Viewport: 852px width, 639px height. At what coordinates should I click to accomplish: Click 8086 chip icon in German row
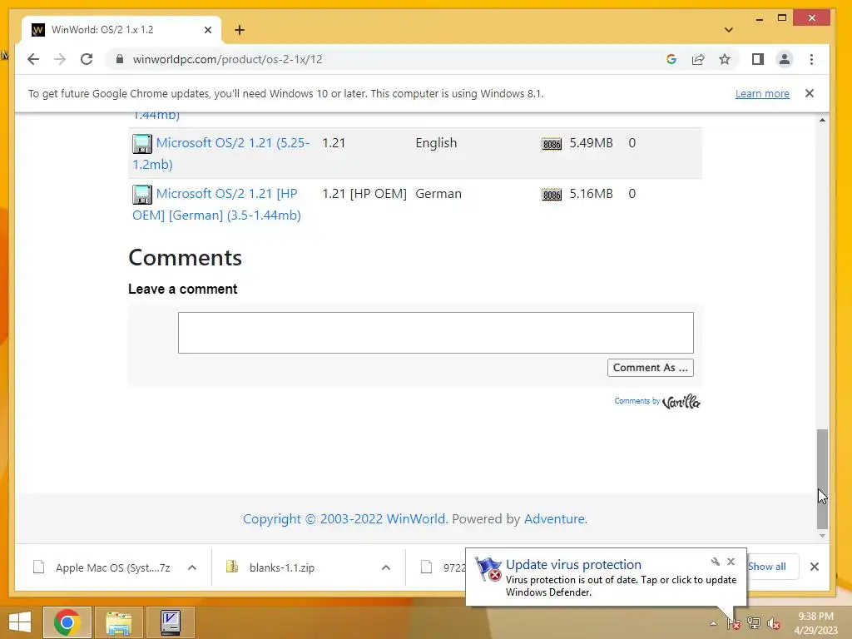pyautogui.click(x=552, y=195)
